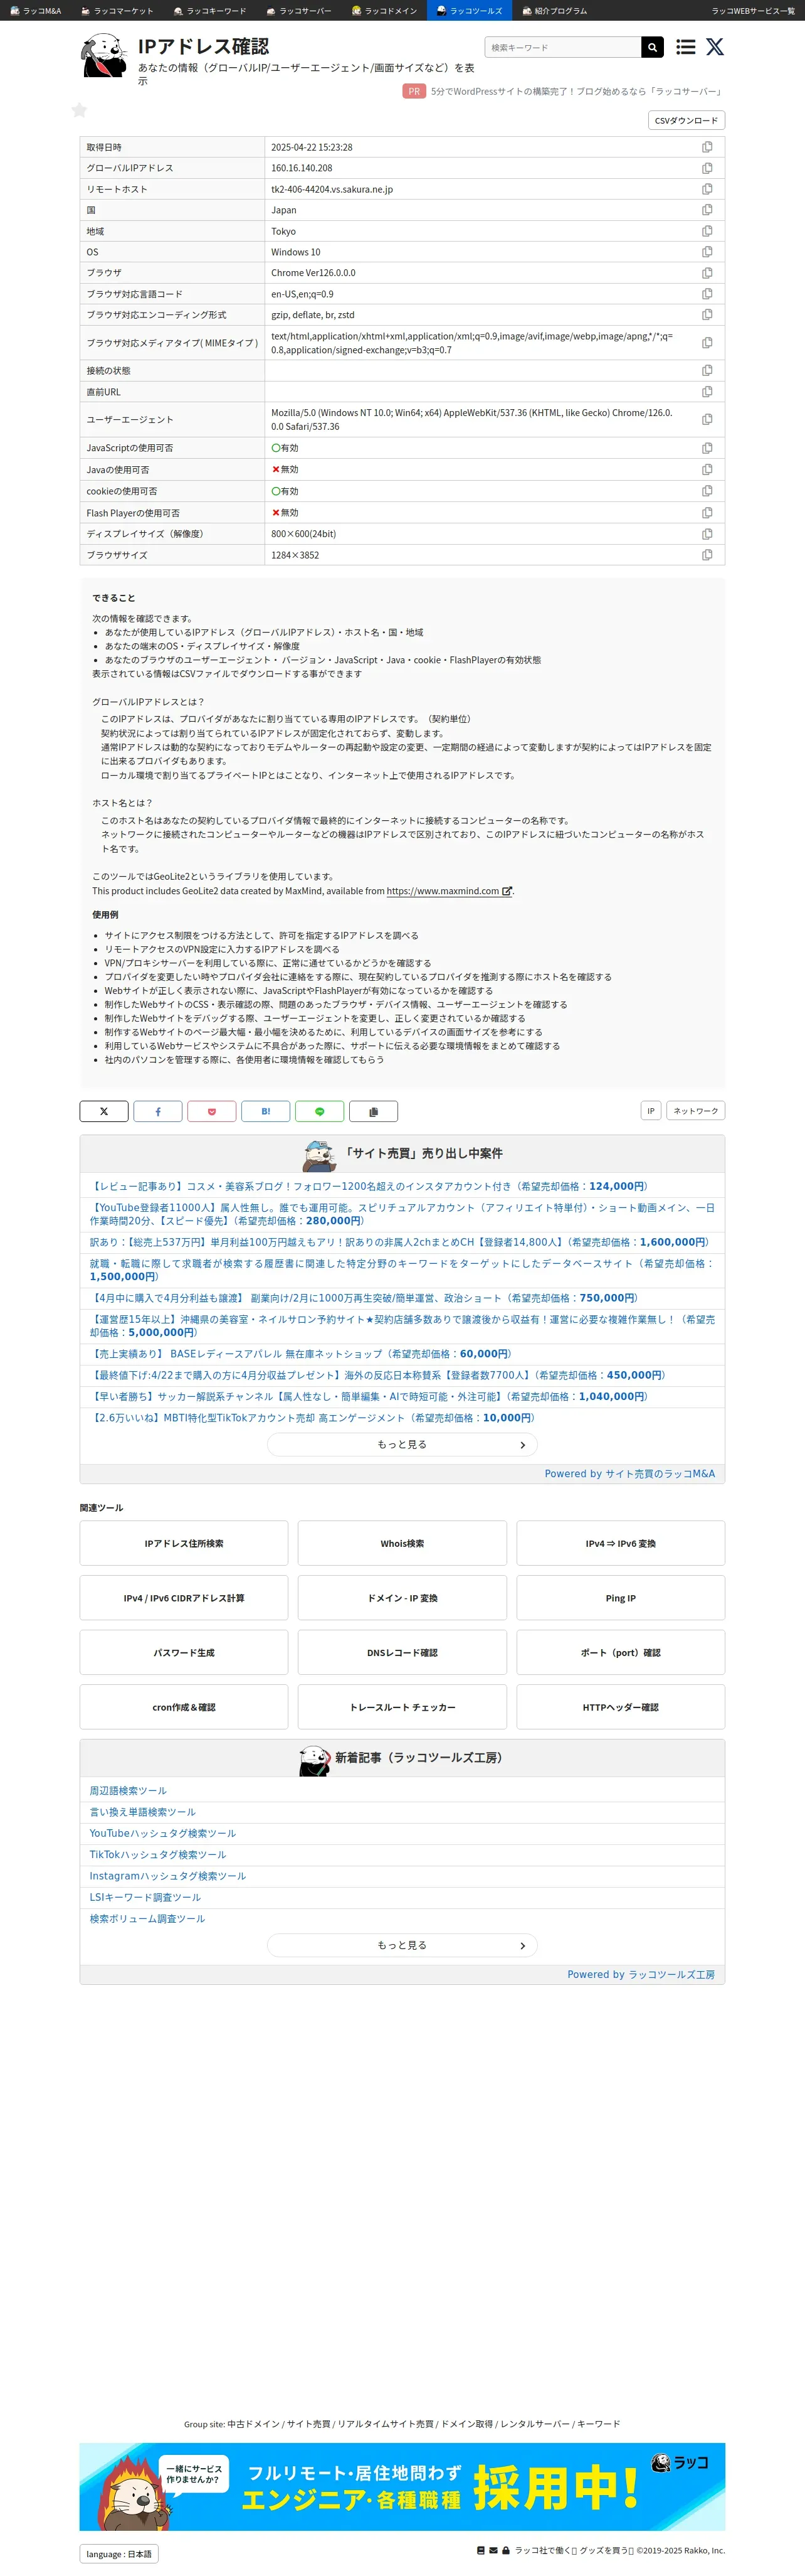
Task: Open the IPv4 ⇒ IPv6 変換 tool
Action: (620, 1543)
